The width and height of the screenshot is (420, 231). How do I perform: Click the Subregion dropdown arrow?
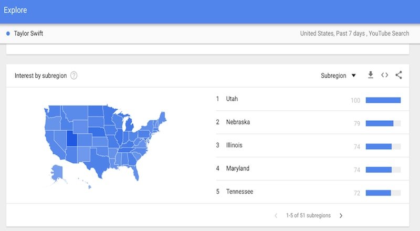353,76
